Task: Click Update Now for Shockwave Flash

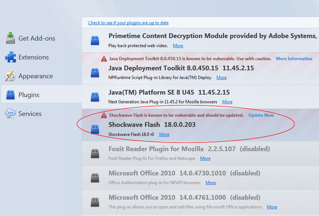Action: pos(261,115)
